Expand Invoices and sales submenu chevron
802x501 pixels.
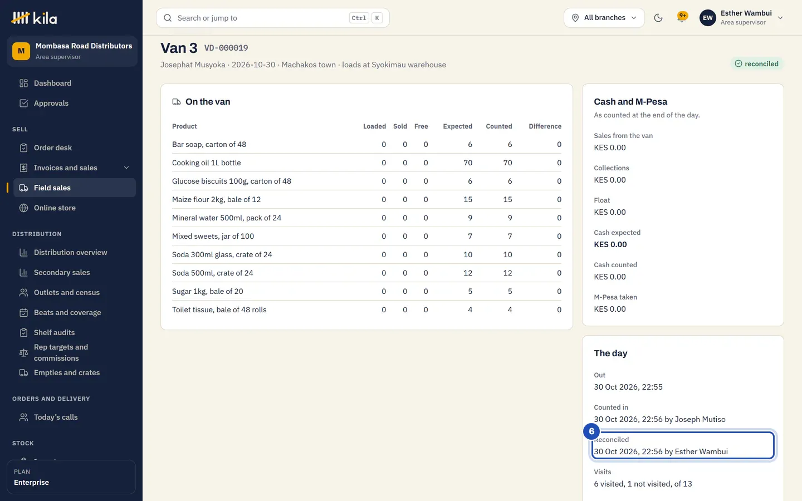pos(126,168)
